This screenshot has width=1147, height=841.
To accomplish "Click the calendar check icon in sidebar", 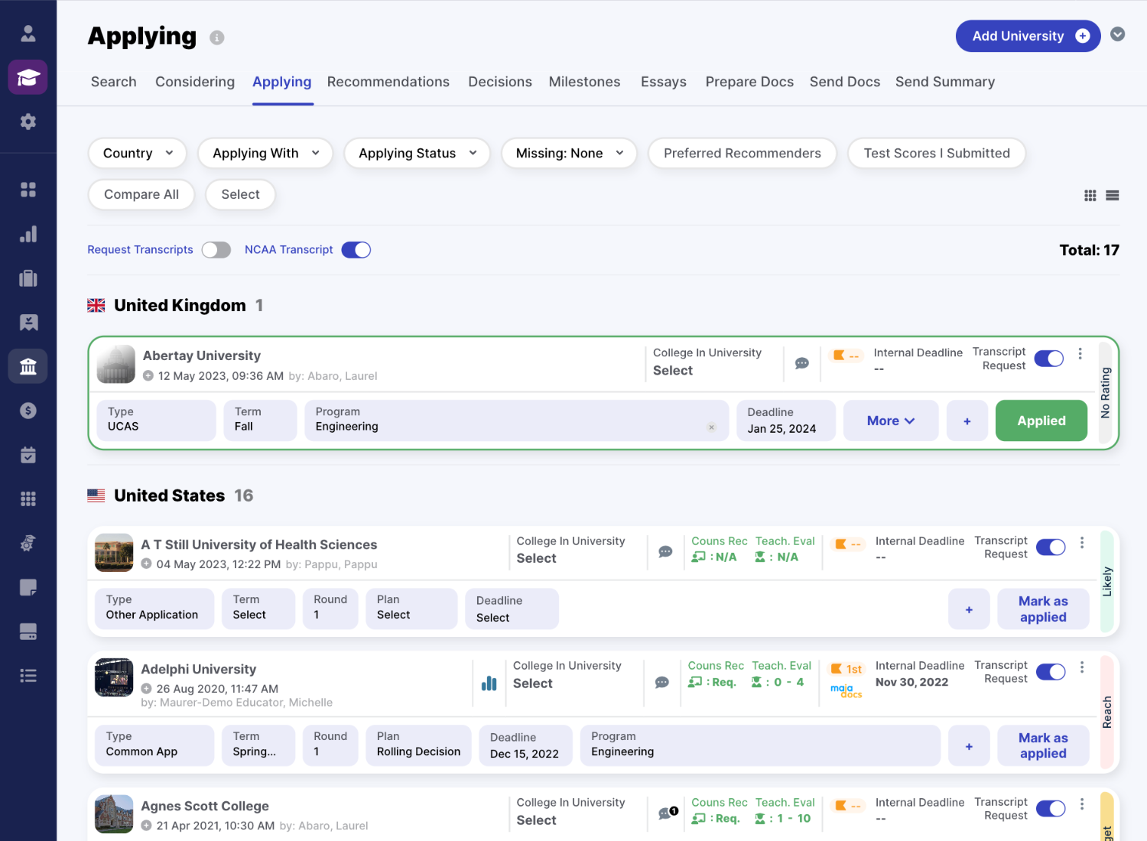I will coord(28,455).
